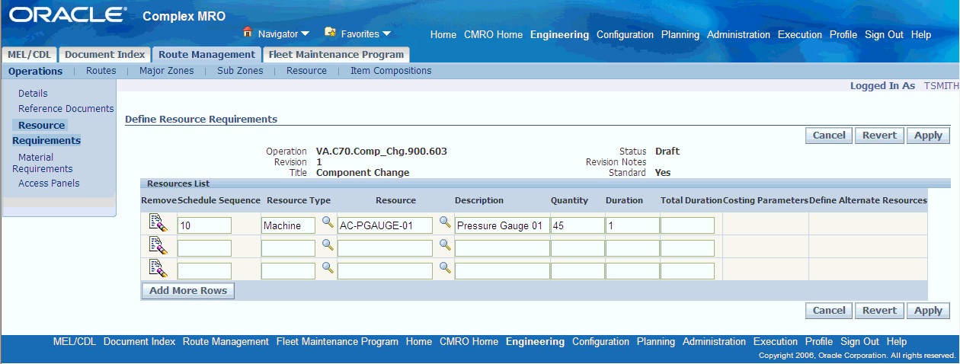Open the Resource subtab

[306, 71]
